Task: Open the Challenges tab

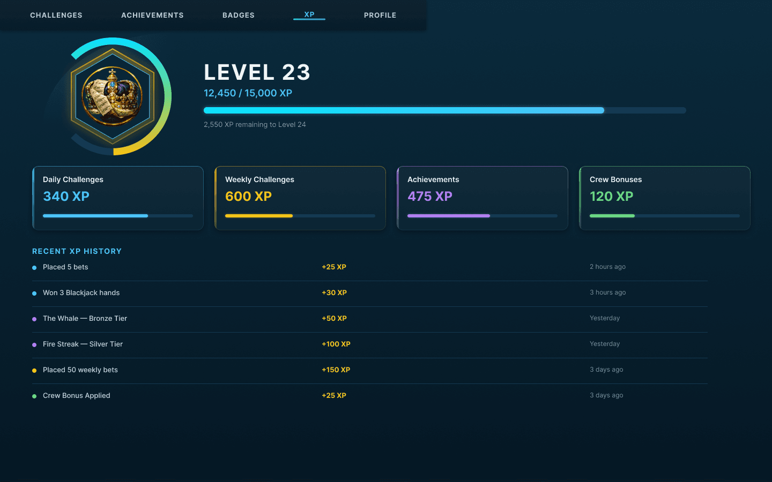Action: 56,15
